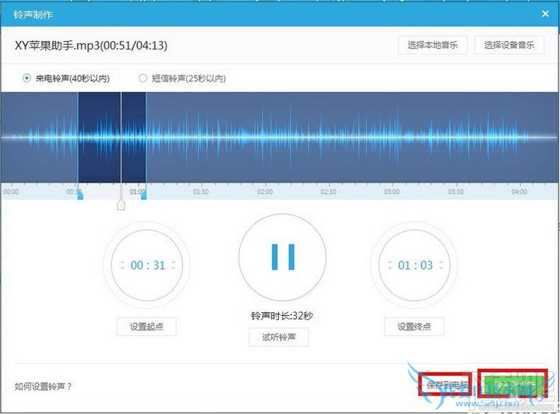Image resolution: width=560 pixels, height=414 pixels.
Task: Click the 03:00 label on the time ruler
Action: click(392, 191)
